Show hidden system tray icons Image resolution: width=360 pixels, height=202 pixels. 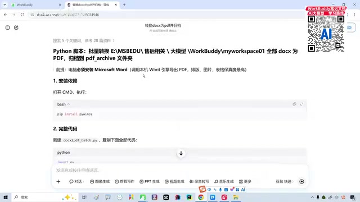(312, 198)
